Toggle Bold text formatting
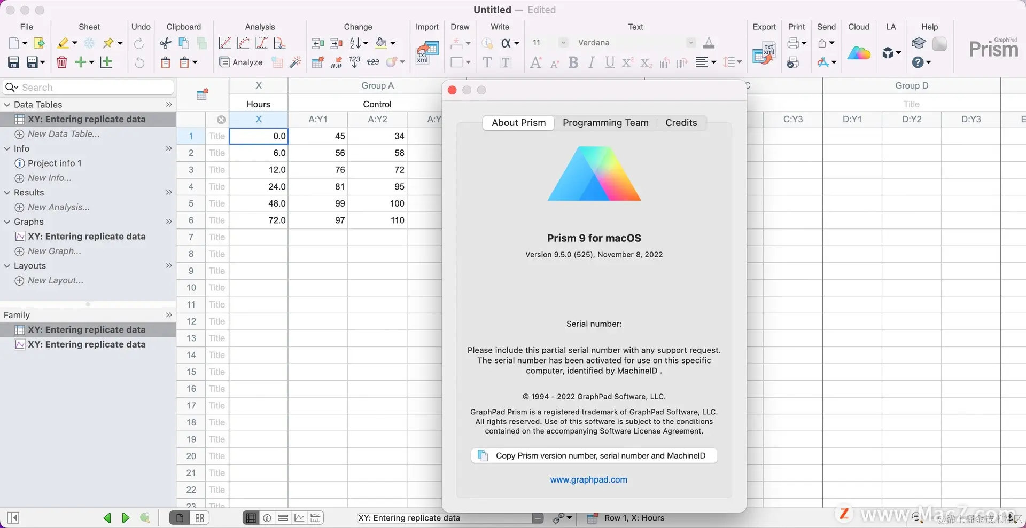 coord(573,62)
